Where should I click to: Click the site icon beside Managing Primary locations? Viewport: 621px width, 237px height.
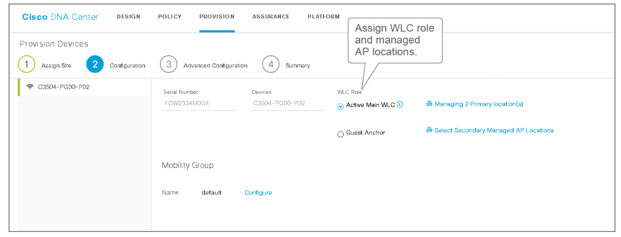tap(429, 104)
